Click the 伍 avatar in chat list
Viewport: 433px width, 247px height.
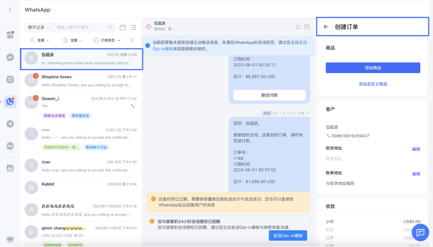31,59
